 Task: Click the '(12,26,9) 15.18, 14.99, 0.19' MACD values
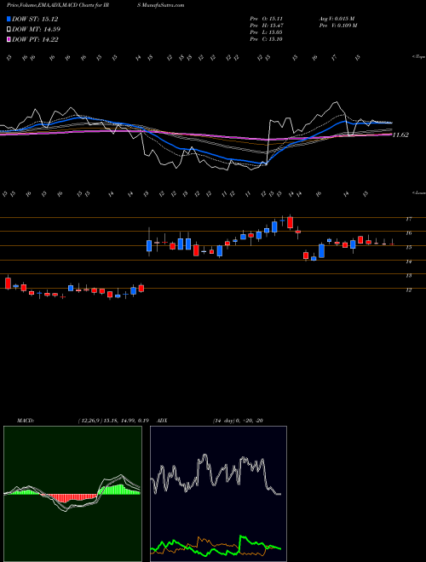tap(113, 421)
